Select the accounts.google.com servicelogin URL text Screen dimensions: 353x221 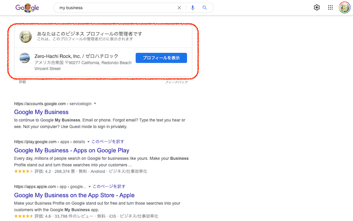click(x=53, y=104)
